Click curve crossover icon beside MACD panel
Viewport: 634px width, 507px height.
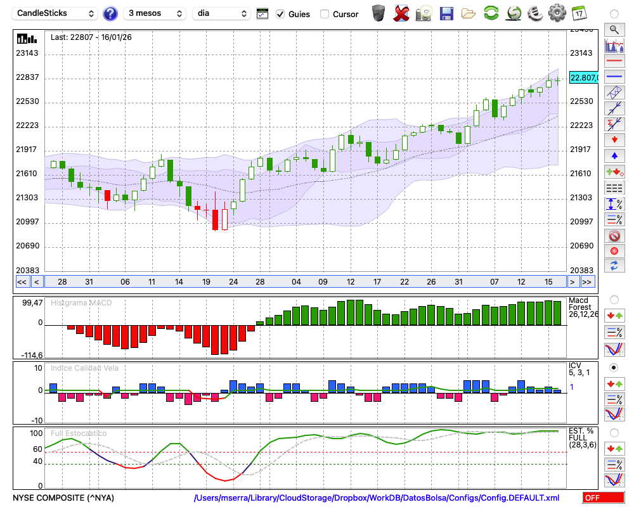[614, 349]
